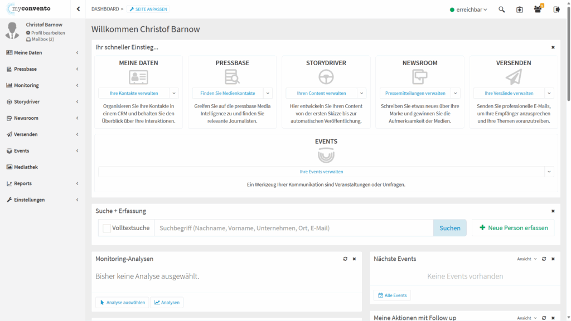The height and width of the screenshot is (321, 571).
Task: Click the Suchbegriff search input field
Action: point(293,228)
